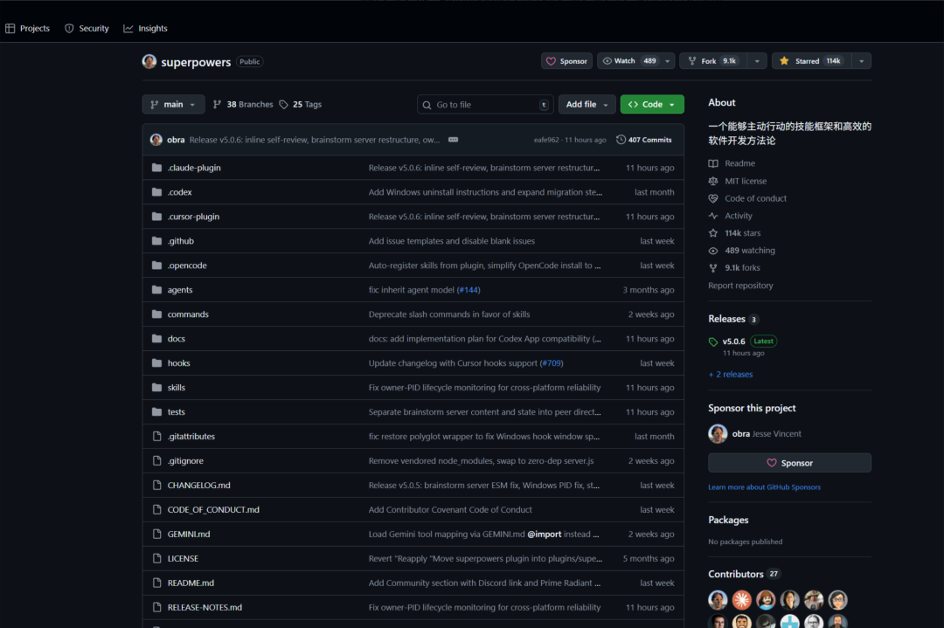Open the Add file dropdown
Screen dimensions: 944x628
pyautogui.click(x=587, y=104)
